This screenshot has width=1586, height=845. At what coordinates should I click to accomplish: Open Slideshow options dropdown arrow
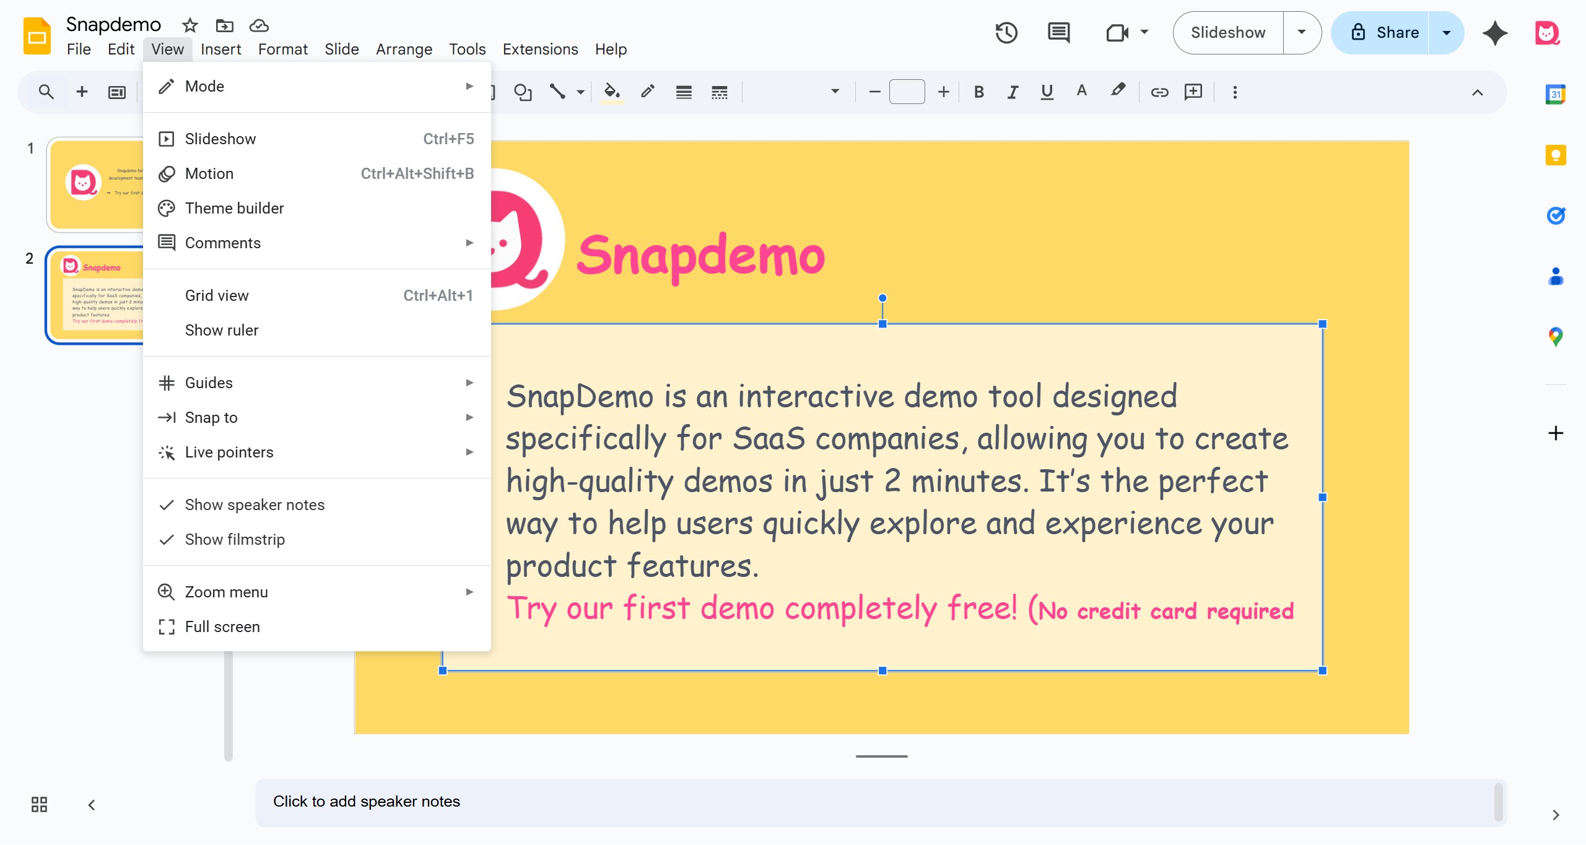click(x=1302, y=33)
